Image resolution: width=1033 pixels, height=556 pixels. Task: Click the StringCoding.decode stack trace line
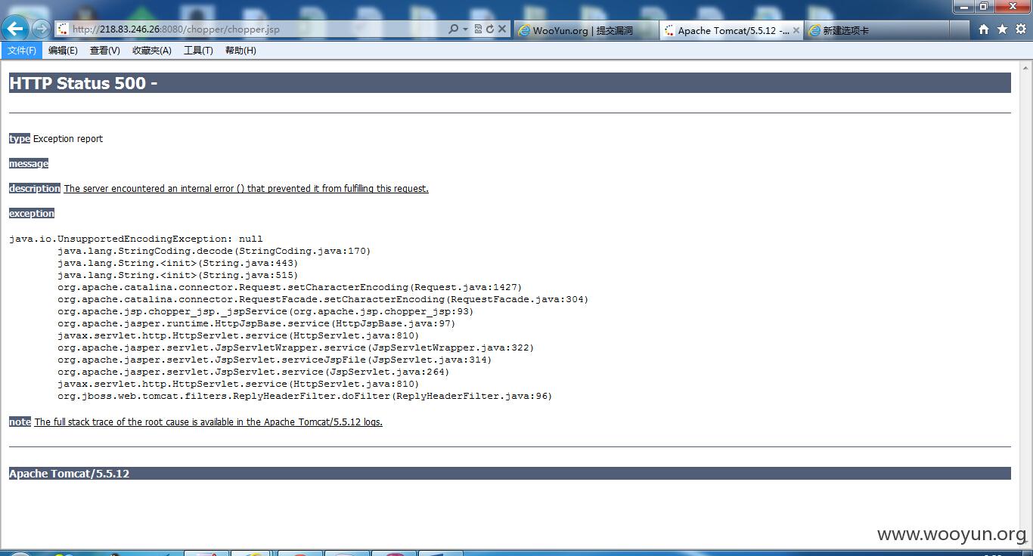point(214,251)
